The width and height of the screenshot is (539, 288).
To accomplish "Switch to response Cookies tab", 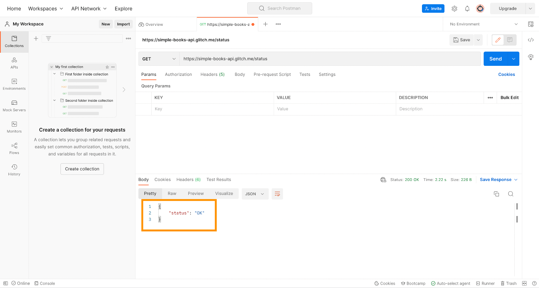I will (x=162, y=179).
